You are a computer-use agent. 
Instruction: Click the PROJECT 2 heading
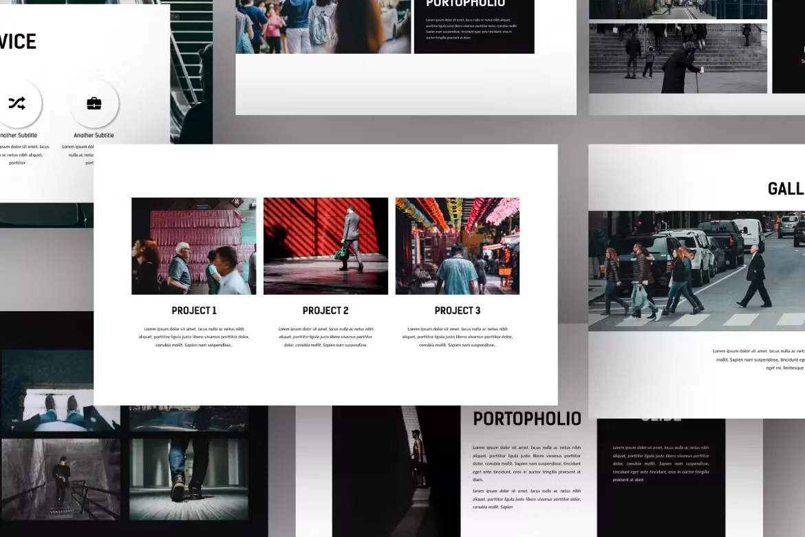click(x=325, y=310)
